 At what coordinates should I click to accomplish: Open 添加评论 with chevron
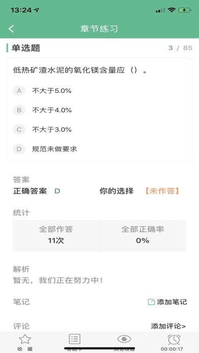[x=169, y=326]
